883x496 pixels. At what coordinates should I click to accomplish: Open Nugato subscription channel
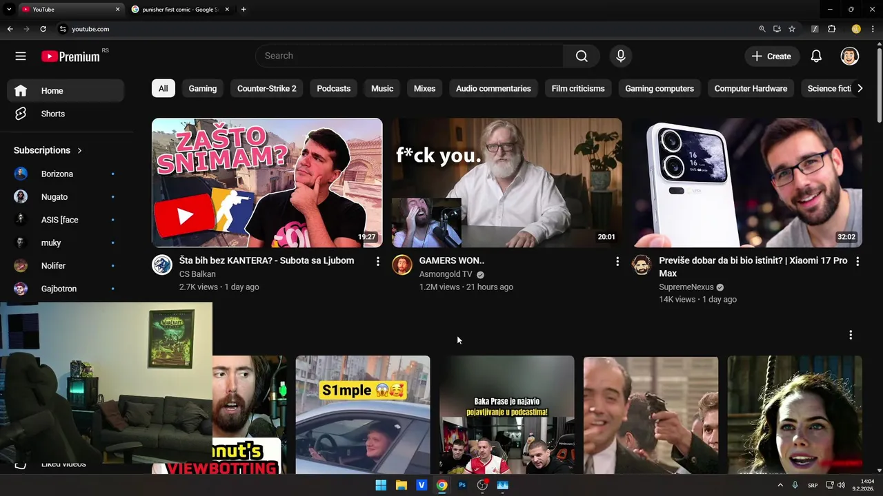tap(66, 197)
